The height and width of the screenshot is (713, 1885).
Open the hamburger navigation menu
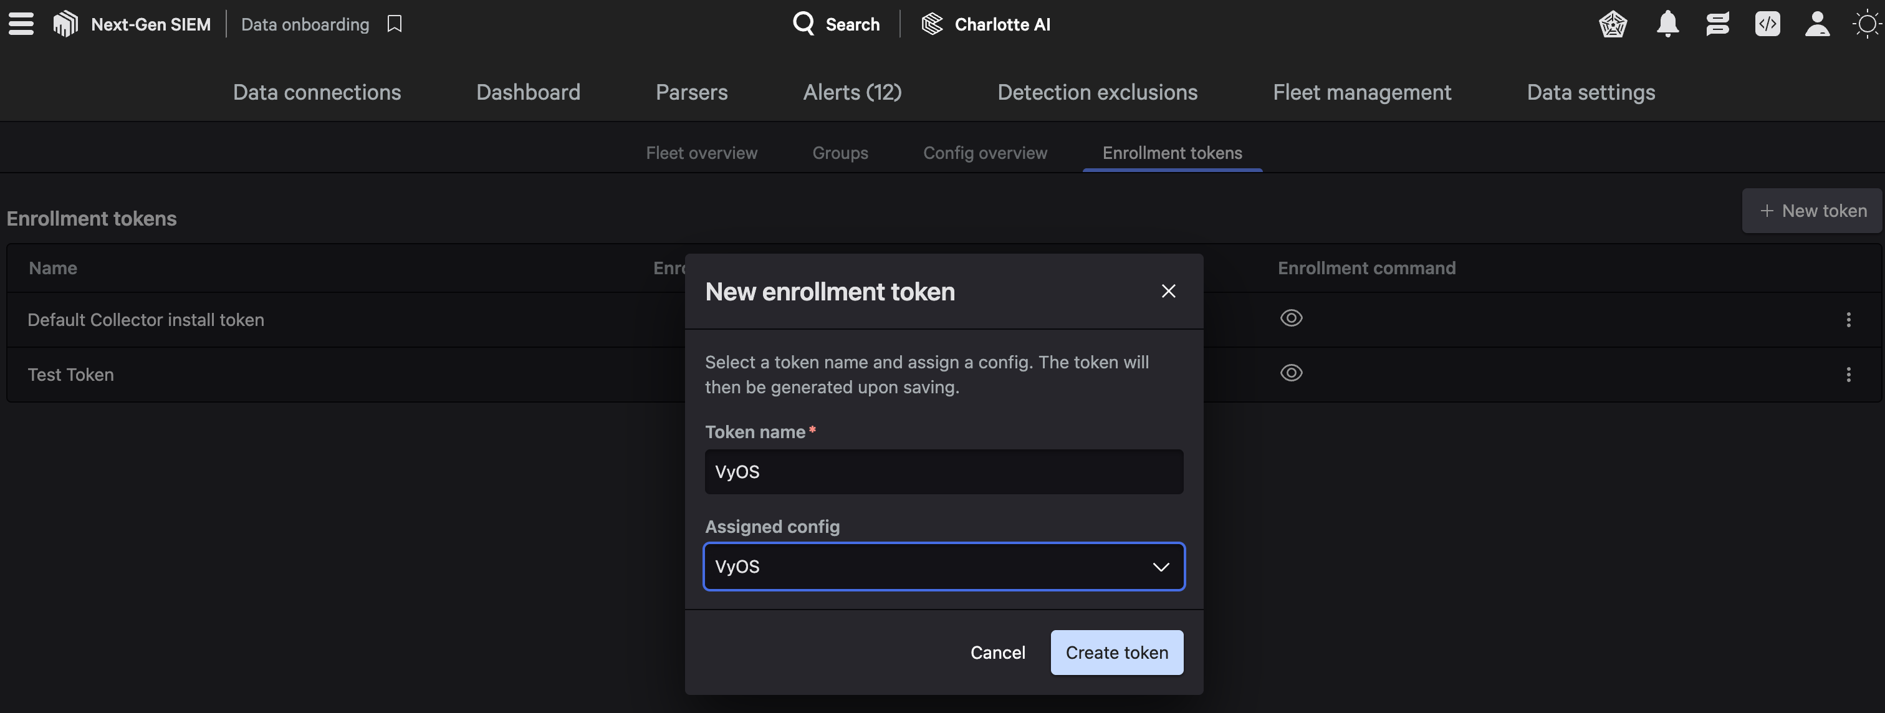pos(21,24)
